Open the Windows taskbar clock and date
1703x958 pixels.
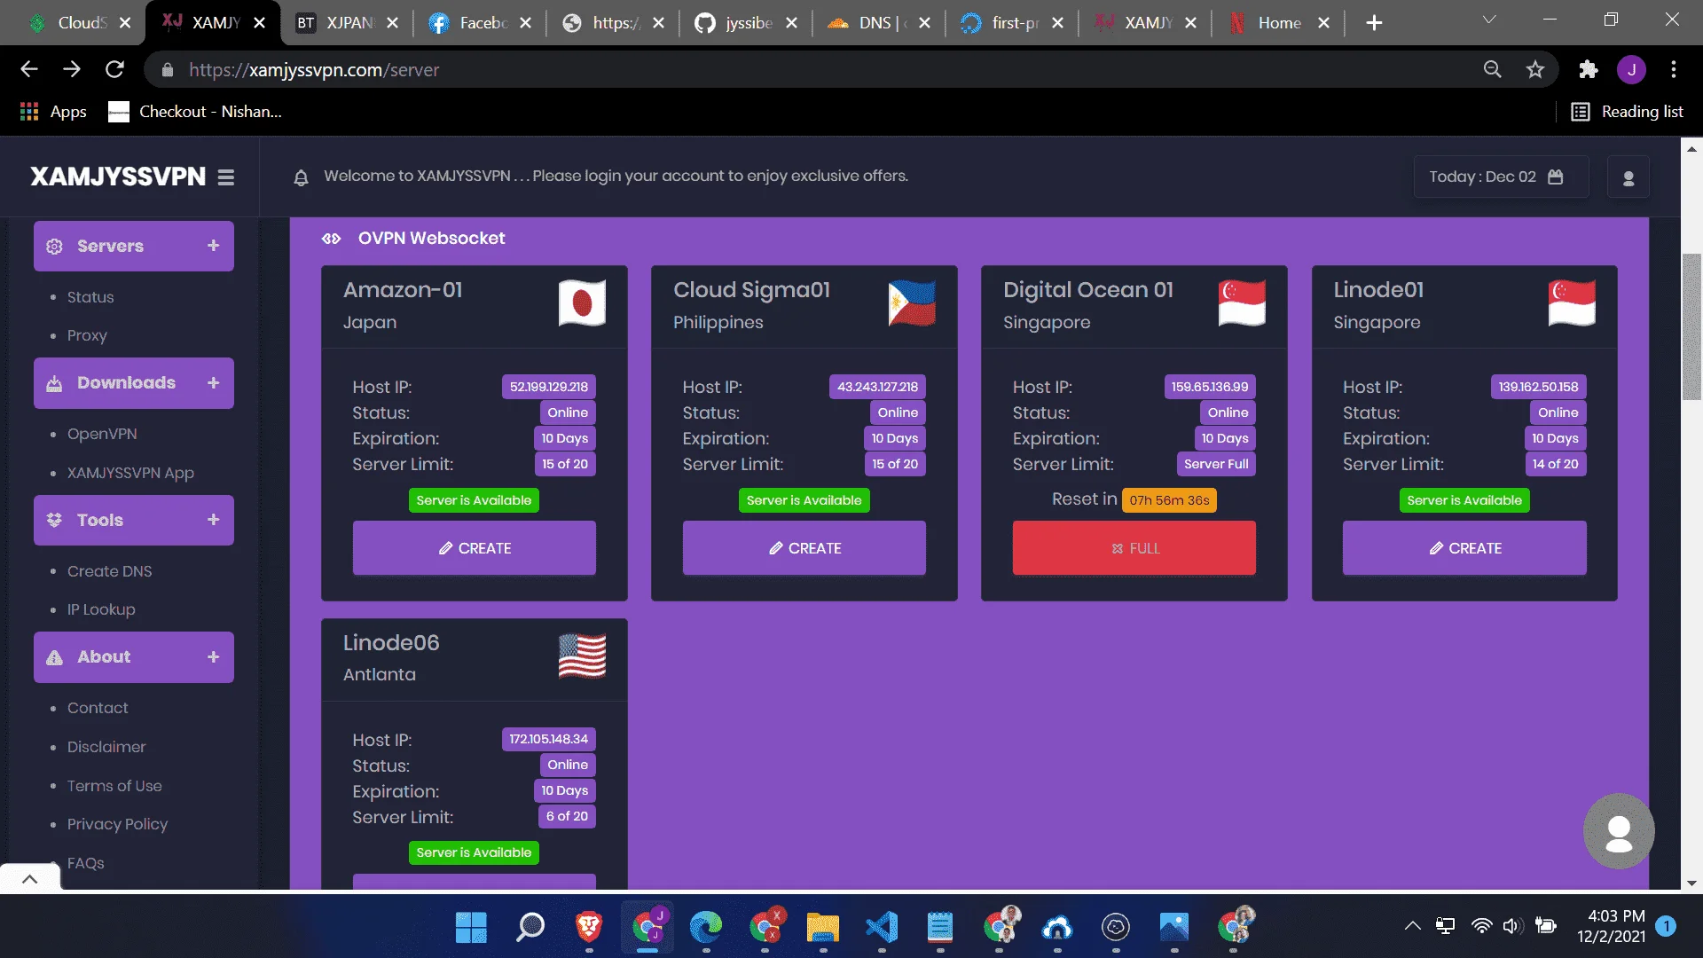click(x=1611, y=926)
